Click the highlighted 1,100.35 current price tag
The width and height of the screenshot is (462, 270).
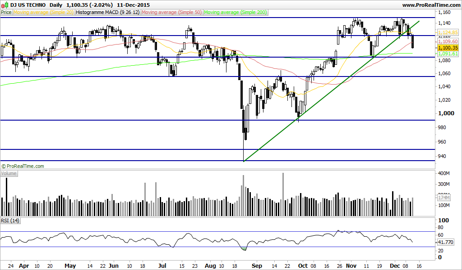(448, 48)
